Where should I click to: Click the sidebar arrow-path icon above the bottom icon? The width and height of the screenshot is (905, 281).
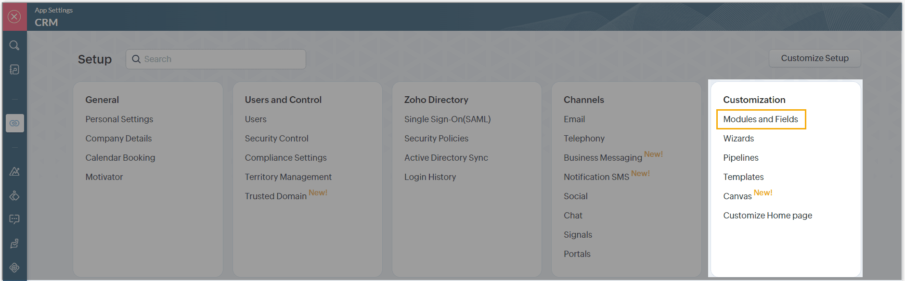pos(14,243)
